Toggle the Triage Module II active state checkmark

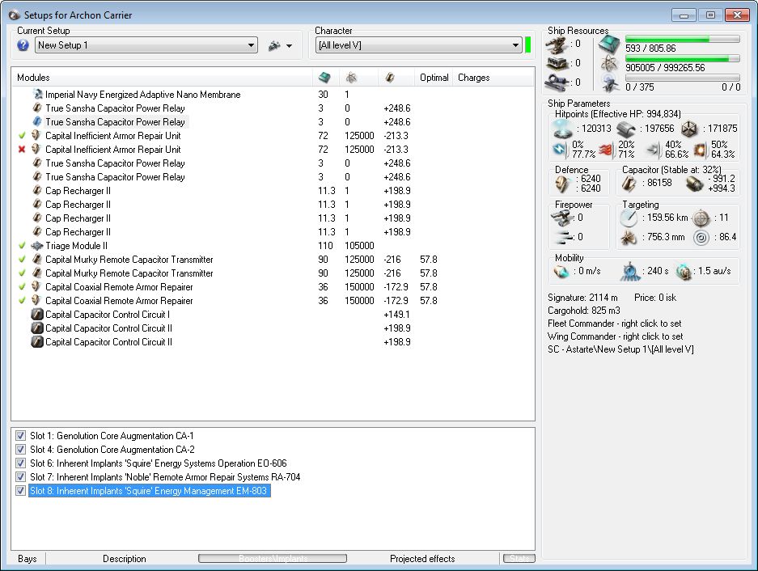tap(22, 246)
